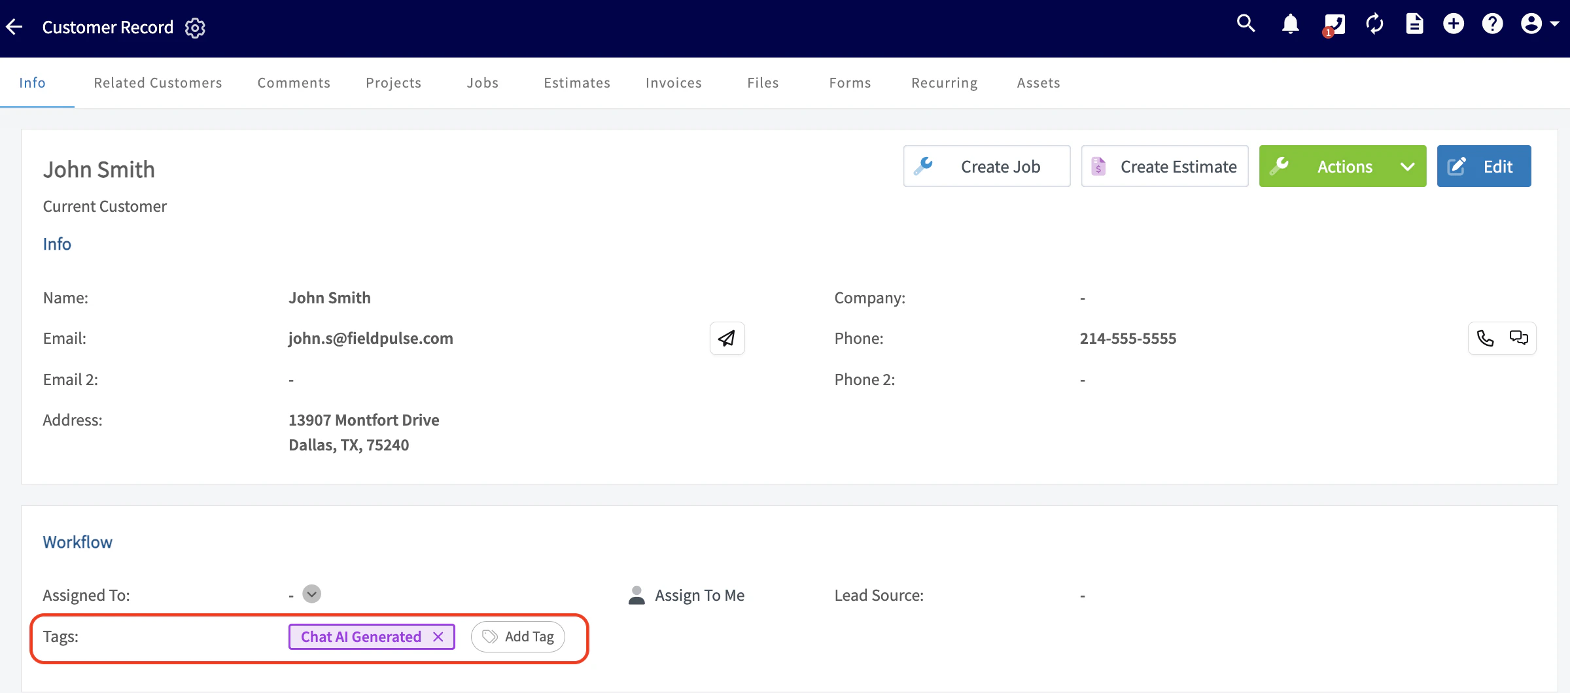This screenshot has width=1570, height=693.
Task: Click the plus circle add icon
Action: [1454, 24]
